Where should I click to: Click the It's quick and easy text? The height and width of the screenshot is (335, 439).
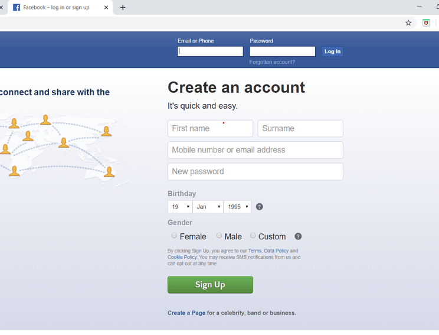coord(202,106)
